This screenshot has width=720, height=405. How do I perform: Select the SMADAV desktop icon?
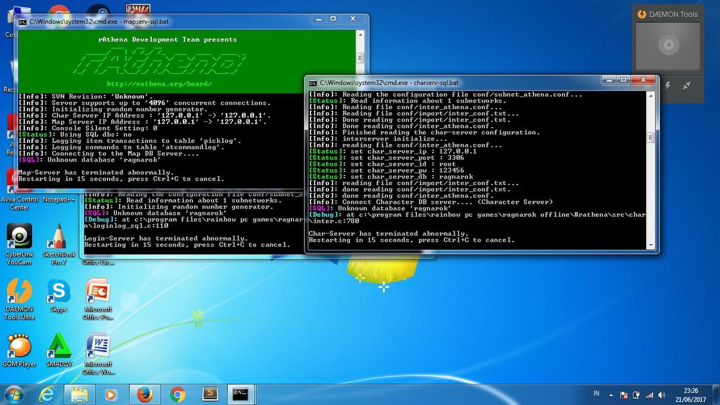point(58,350)
